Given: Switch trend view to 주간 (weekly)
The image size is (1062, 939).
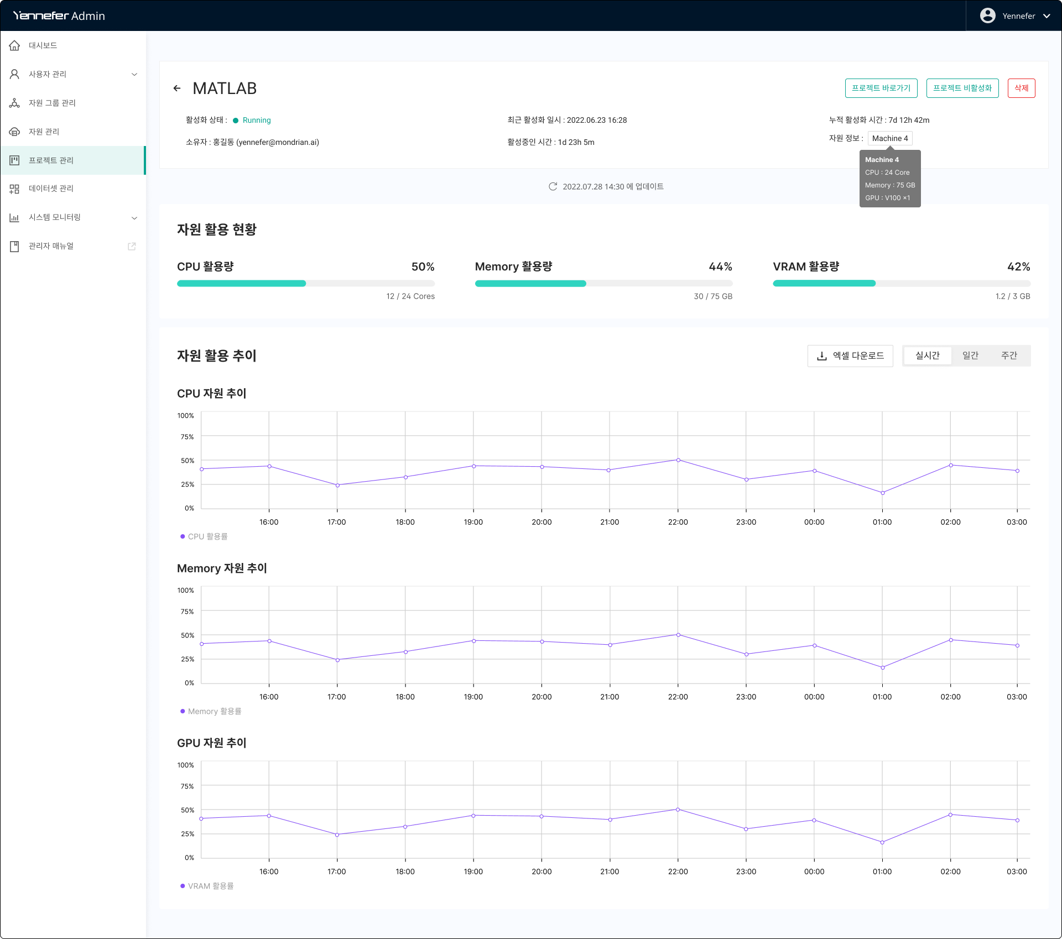Looking at the screenshot, I should [1009, 356].
